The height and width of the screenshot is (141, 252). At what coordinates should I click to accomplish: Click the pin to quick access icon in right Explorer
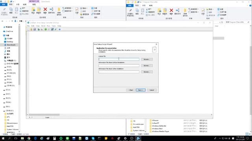pyautogui.click(x=130, y=11)
